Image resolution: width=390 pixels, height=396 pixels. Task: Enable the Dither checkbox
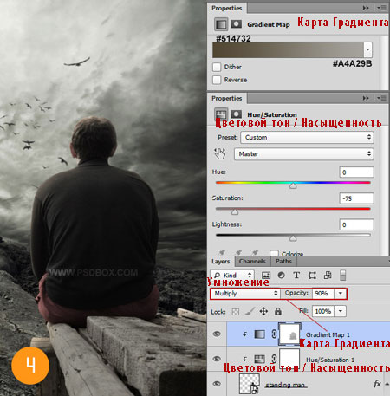(217, 67)
